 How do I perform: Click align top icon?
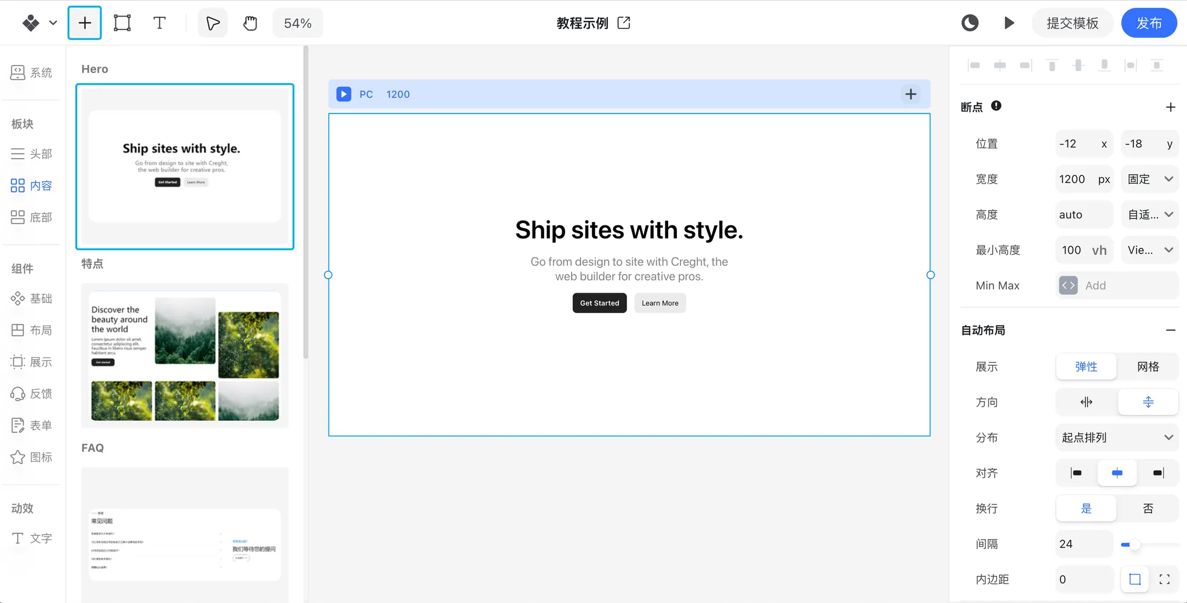[x=1052, y=65]
